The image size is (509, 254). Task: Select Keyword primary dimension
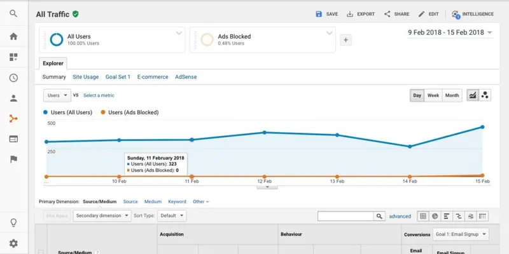[178, 201]
